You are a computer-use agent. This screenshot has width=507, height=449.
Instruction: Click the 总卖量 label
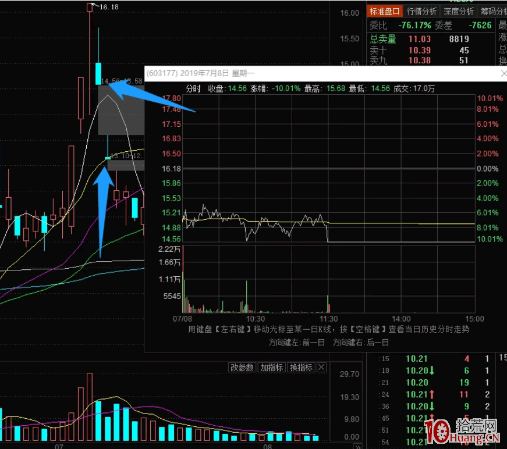click(383, 39)
